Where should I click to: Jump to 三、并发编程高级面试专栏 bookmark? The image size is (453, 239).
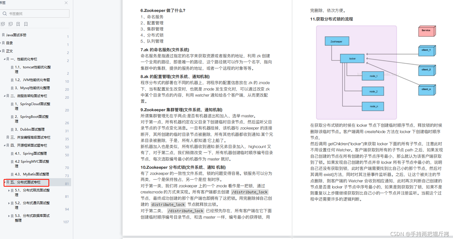(30, 137)
